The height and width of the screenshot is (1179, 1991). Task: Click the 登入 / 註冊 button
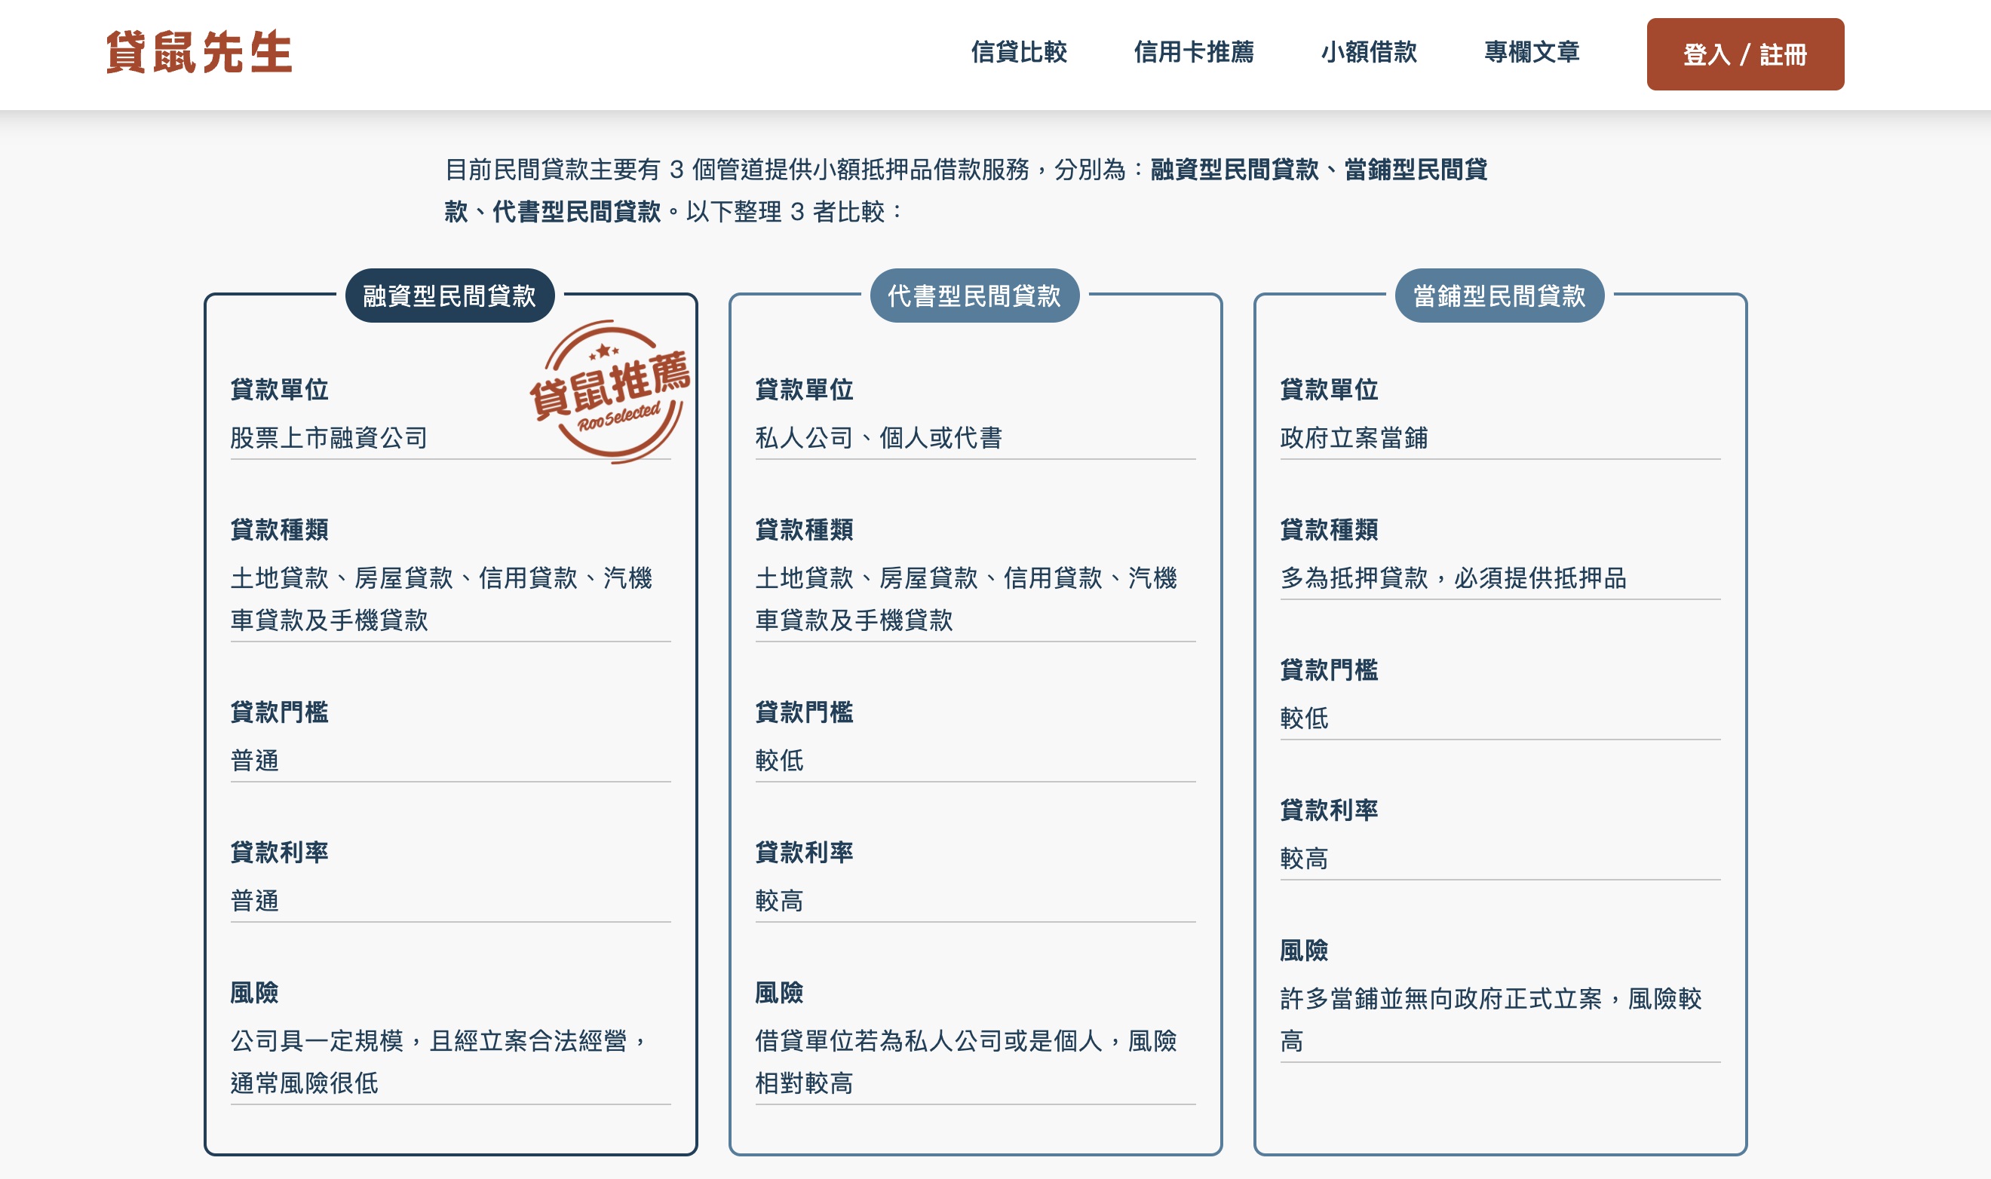[x=1744, y=54]
